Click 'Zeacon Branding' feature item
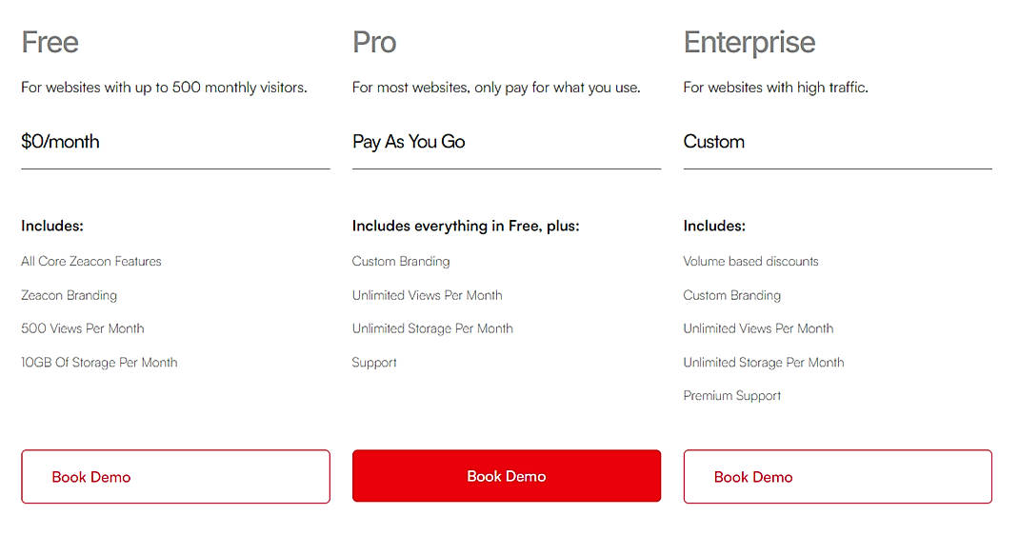The image size is (1019, 535). point(69,295)
